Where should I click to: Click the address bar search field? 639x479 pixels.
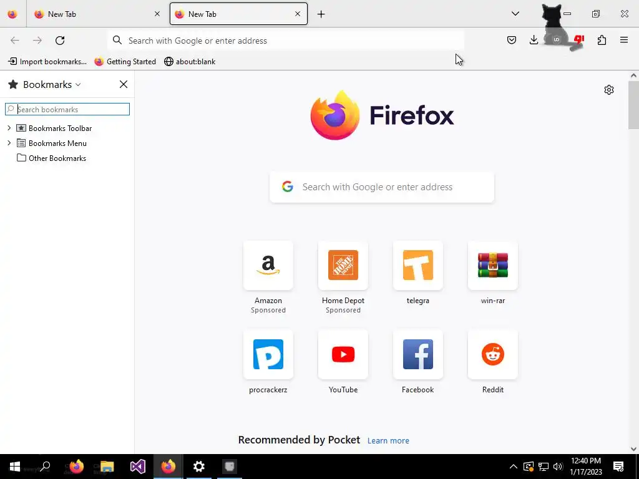286,41
